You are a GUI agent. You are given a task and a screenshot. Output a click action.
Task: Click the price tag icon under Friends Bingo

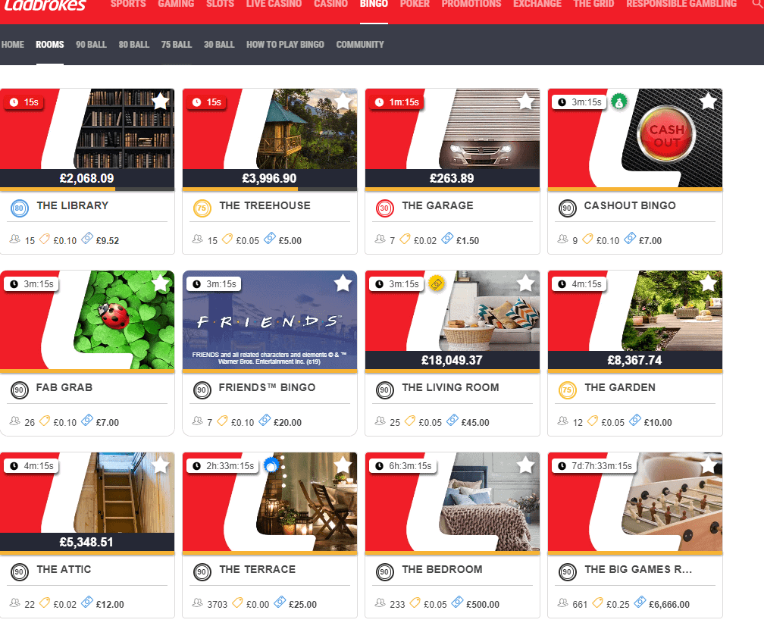[222, 421]
